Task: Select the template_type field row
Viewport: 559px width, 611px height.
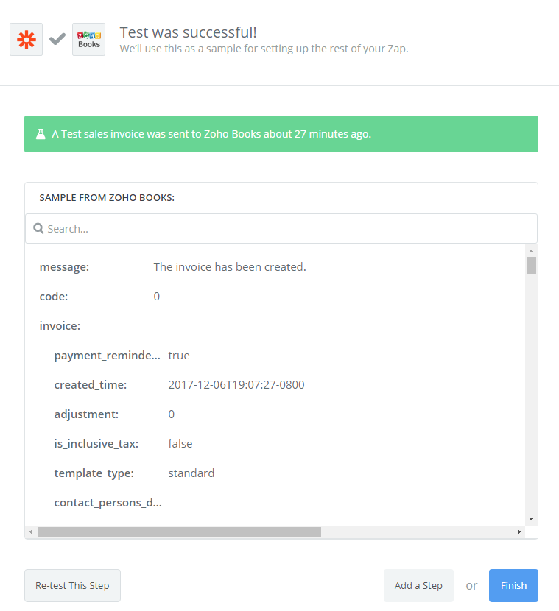Action: tap(275, 473)
